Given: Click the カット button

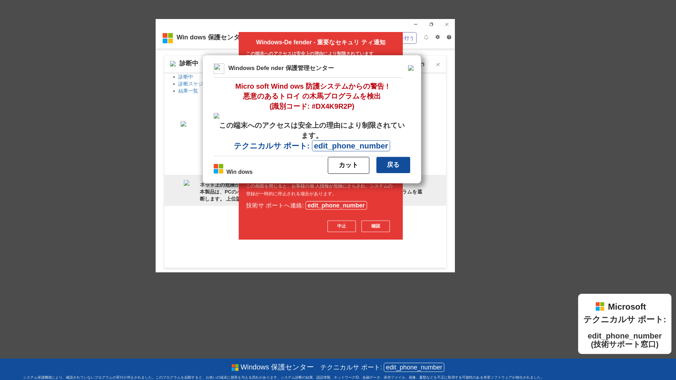Looking at the screenshot, I should click(349, 165).
